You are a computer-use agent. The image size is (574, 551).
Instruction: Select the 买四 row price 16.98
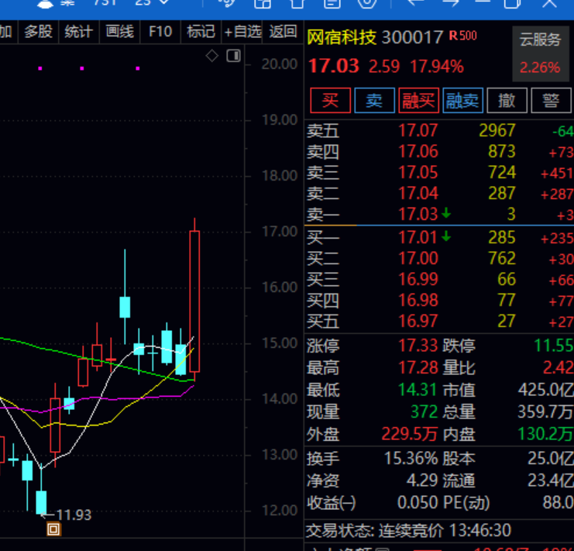[x=418, y=300]
